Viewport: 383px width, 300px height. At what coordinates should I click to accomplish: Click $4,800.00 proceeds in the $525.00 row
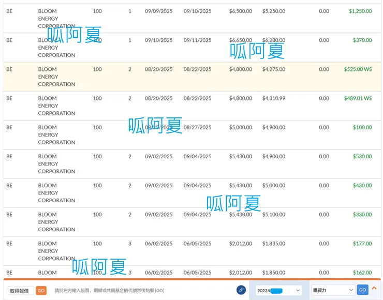pyautogui.click(x=241, y=69)
